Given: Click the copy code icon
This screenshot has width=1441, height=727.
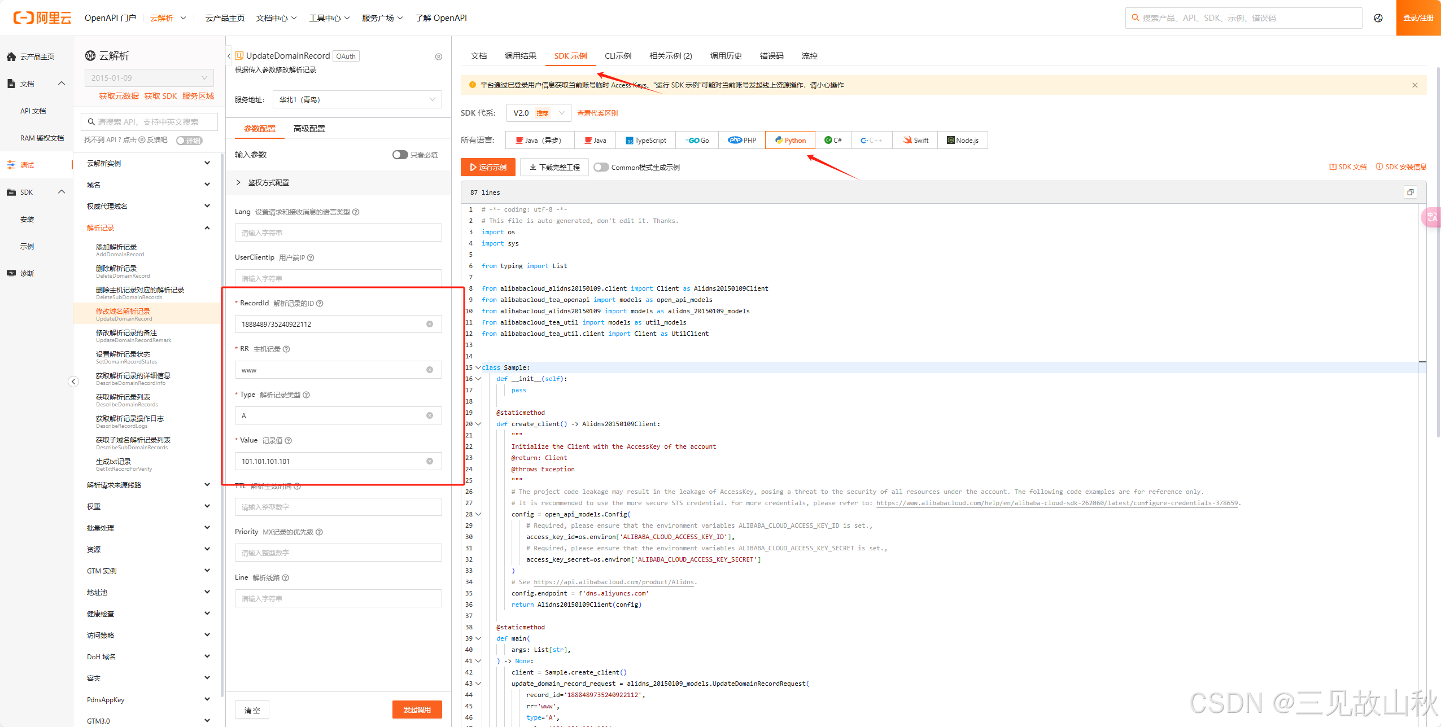Looking at the screenshot, I should [x=1410, y=192].
